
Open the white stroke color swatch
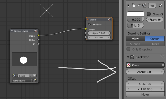coord(136,14)
